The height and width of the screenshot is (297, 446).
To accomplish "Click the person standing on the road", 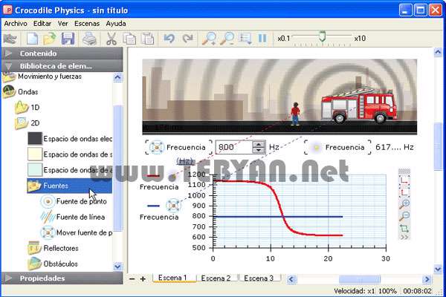I will [x=295, y=114].
